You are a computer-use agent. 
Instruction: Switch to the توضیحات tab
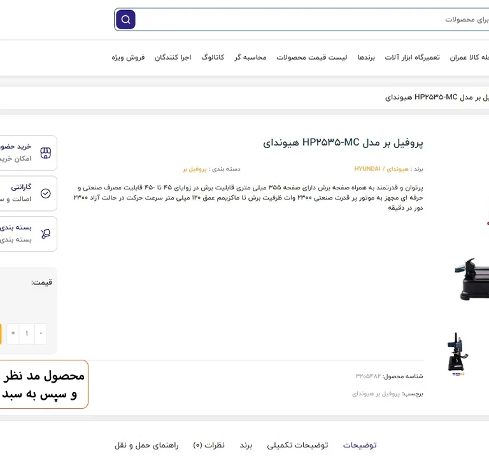(x=360, y=446)
